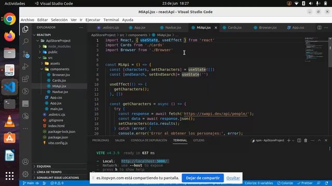Click Dejar de compartir button
Image resolution: width=332 pixels, height=186 pixels.
click(203, 178)
